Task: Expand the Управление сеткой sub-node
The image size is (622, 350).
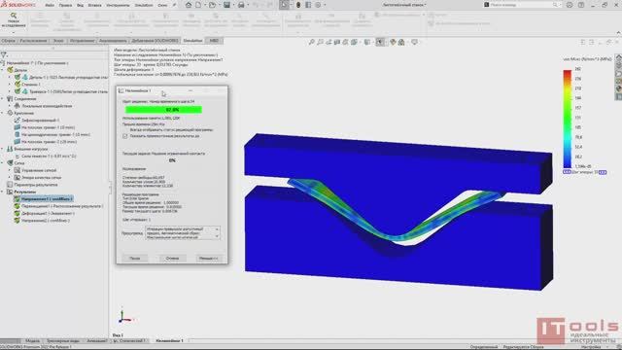Action: [x=10, y=170]
